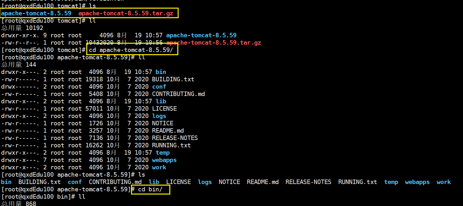Click LICENSE in the bottom ls output row
The image size is (463, 206).
178,182
